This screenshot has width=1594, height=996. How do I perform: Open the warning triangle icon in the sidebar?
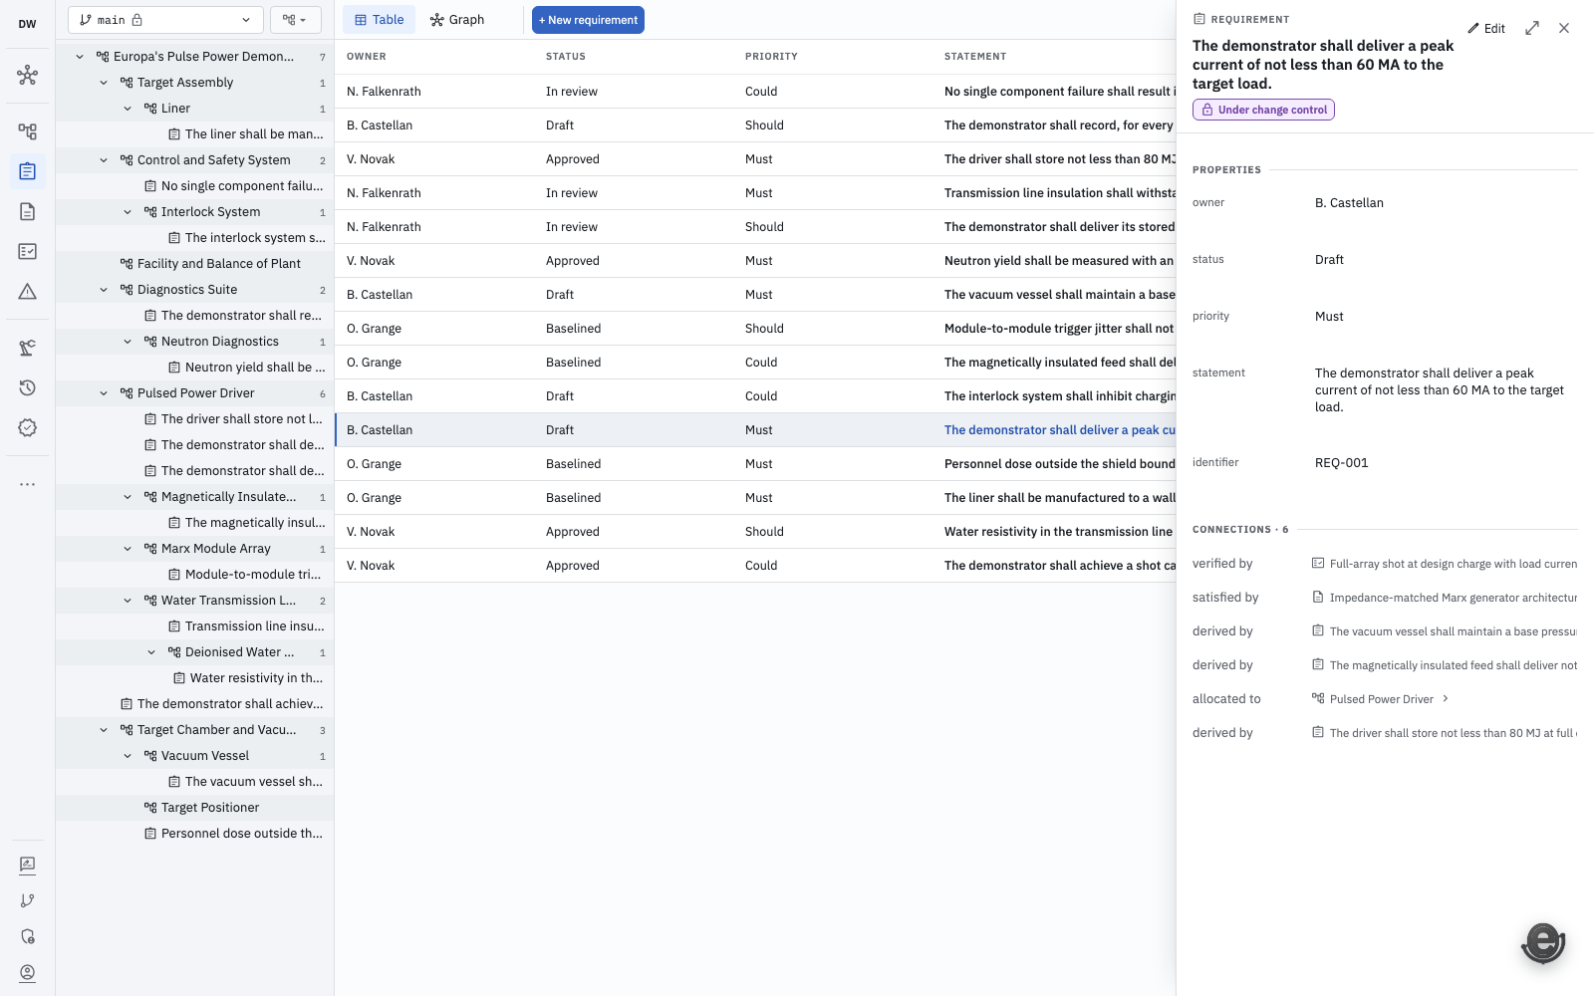27,291
